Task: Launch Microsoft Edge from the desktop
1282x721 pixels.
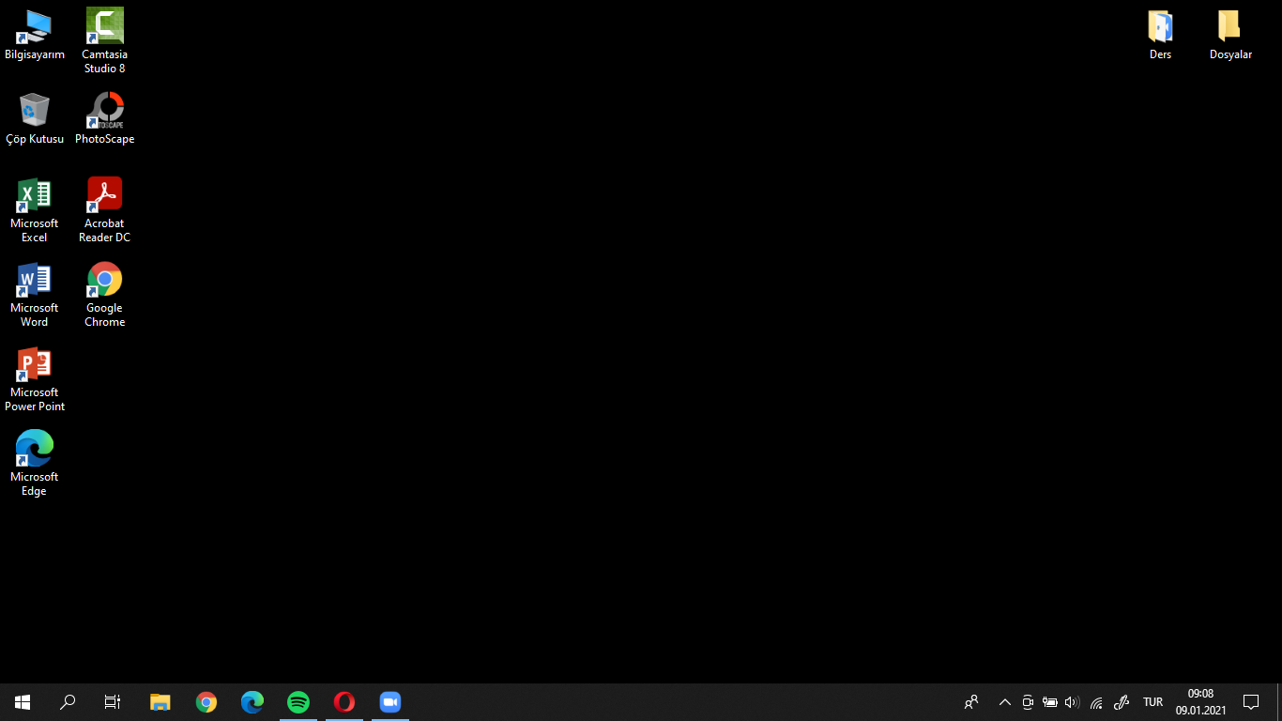Action: (34, 449)
